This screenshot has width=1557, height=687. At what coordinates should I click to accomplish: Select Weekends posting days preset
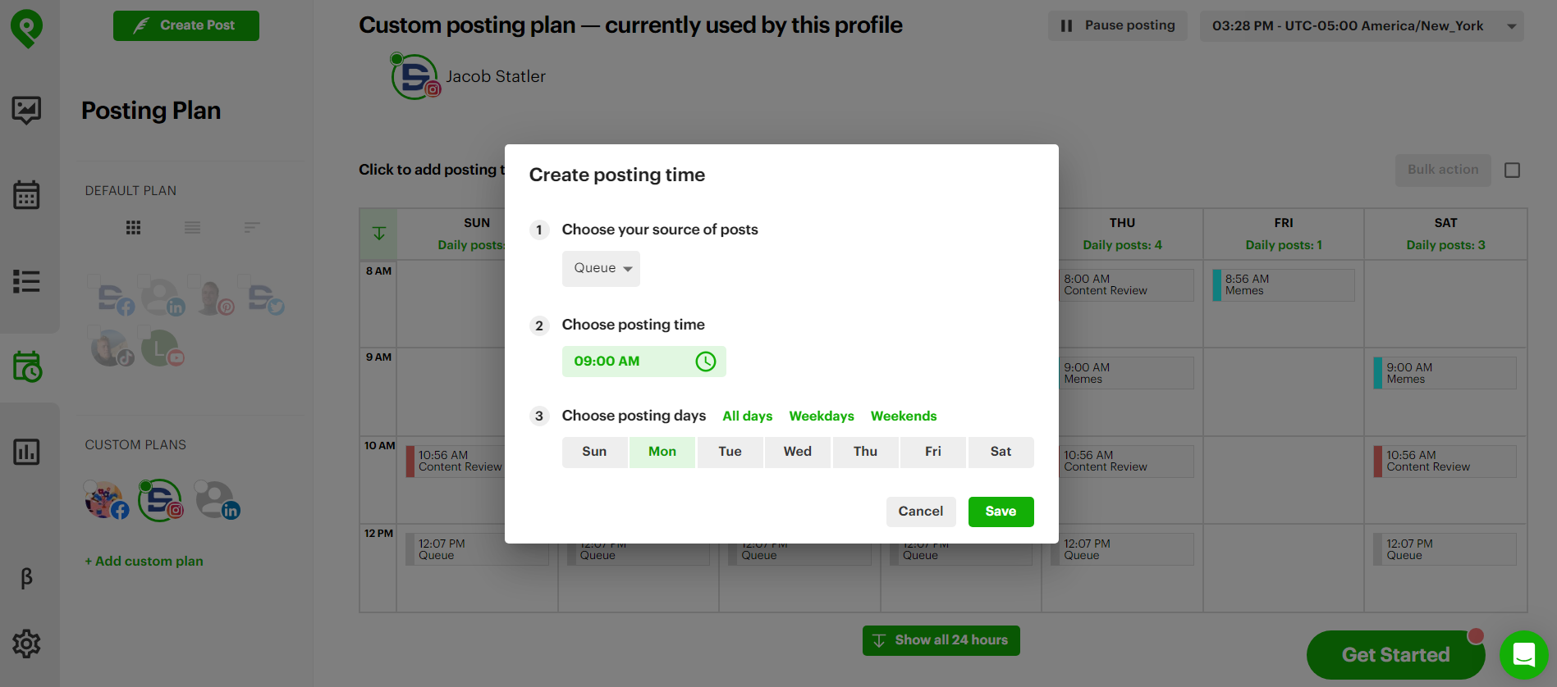[x=903, y=416]
